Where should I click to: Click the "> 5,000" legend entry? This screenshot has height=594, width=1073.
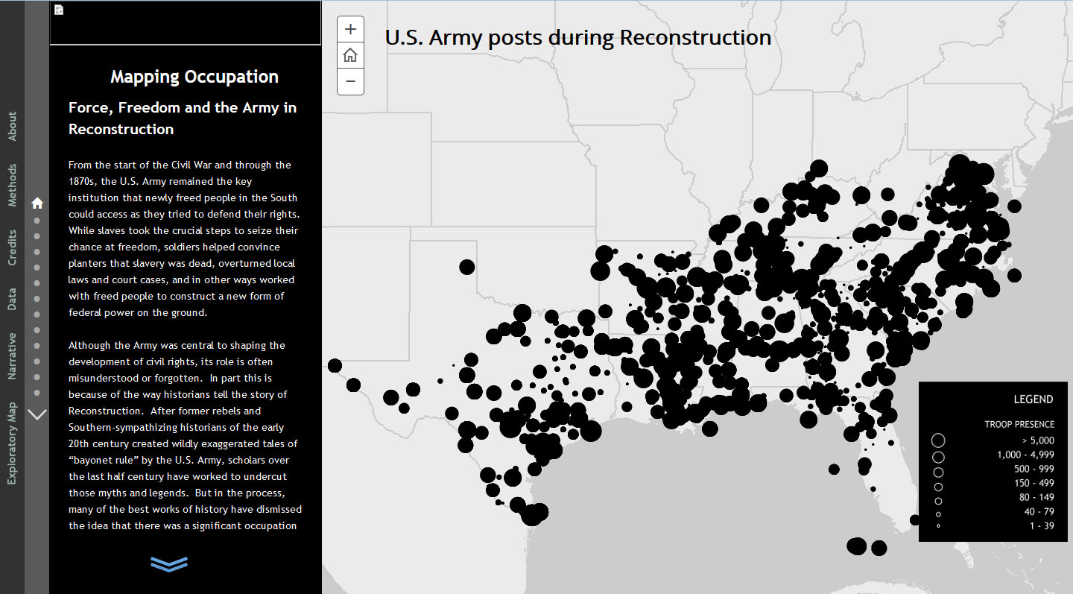coord(1037,440)
